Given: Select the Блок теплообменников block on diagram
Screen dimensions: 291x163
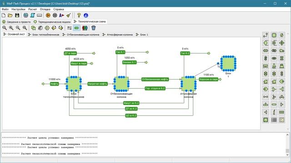Looking at the screenshot, I should [74, 84].
